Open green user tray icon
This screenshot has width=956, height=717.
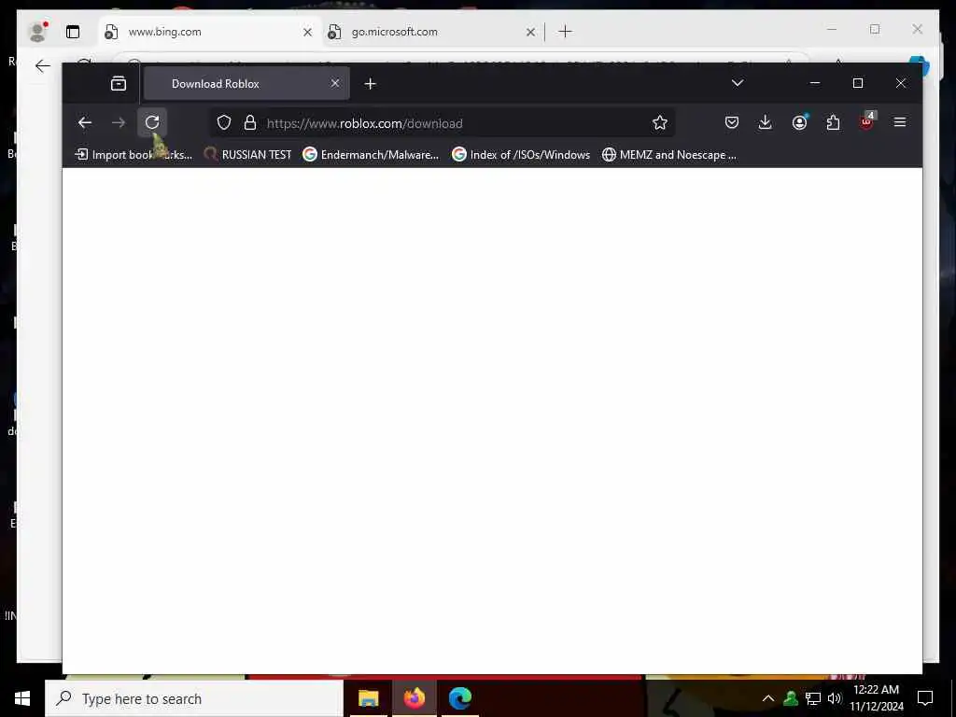coord(791,698)
